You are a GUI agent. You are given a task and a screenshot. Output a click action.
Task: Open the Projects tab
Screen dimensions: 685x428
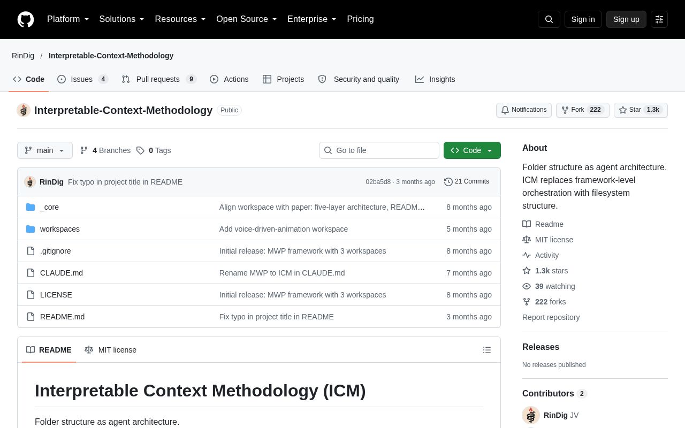[284, 79]
